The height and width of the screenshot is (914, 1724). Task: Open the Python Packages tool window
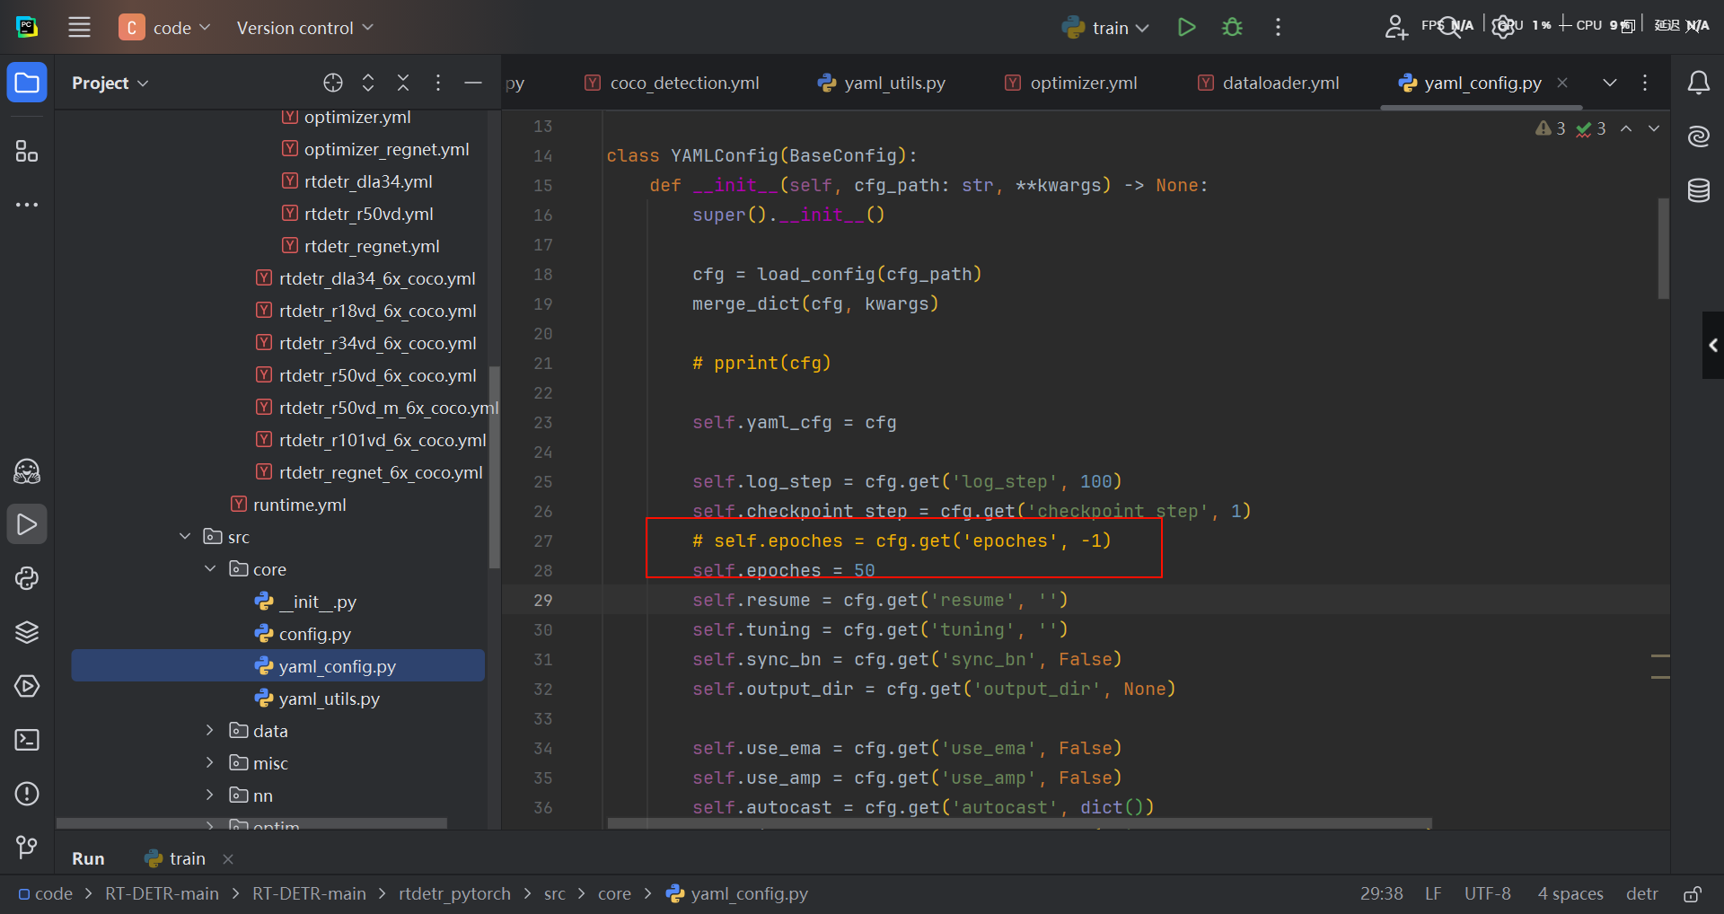(27, 632)
